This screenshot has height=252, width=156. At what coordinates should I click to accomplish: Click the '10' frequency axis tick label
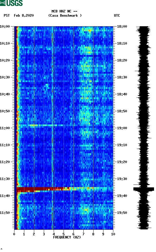click(113, 234)
